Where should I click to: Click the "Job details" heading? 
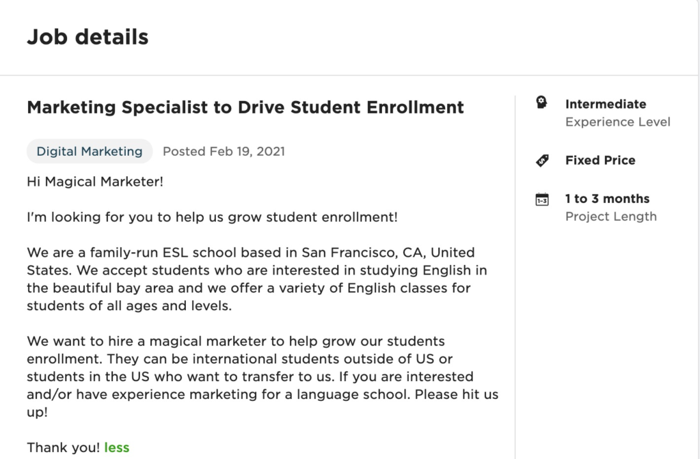tap(87, 37)
